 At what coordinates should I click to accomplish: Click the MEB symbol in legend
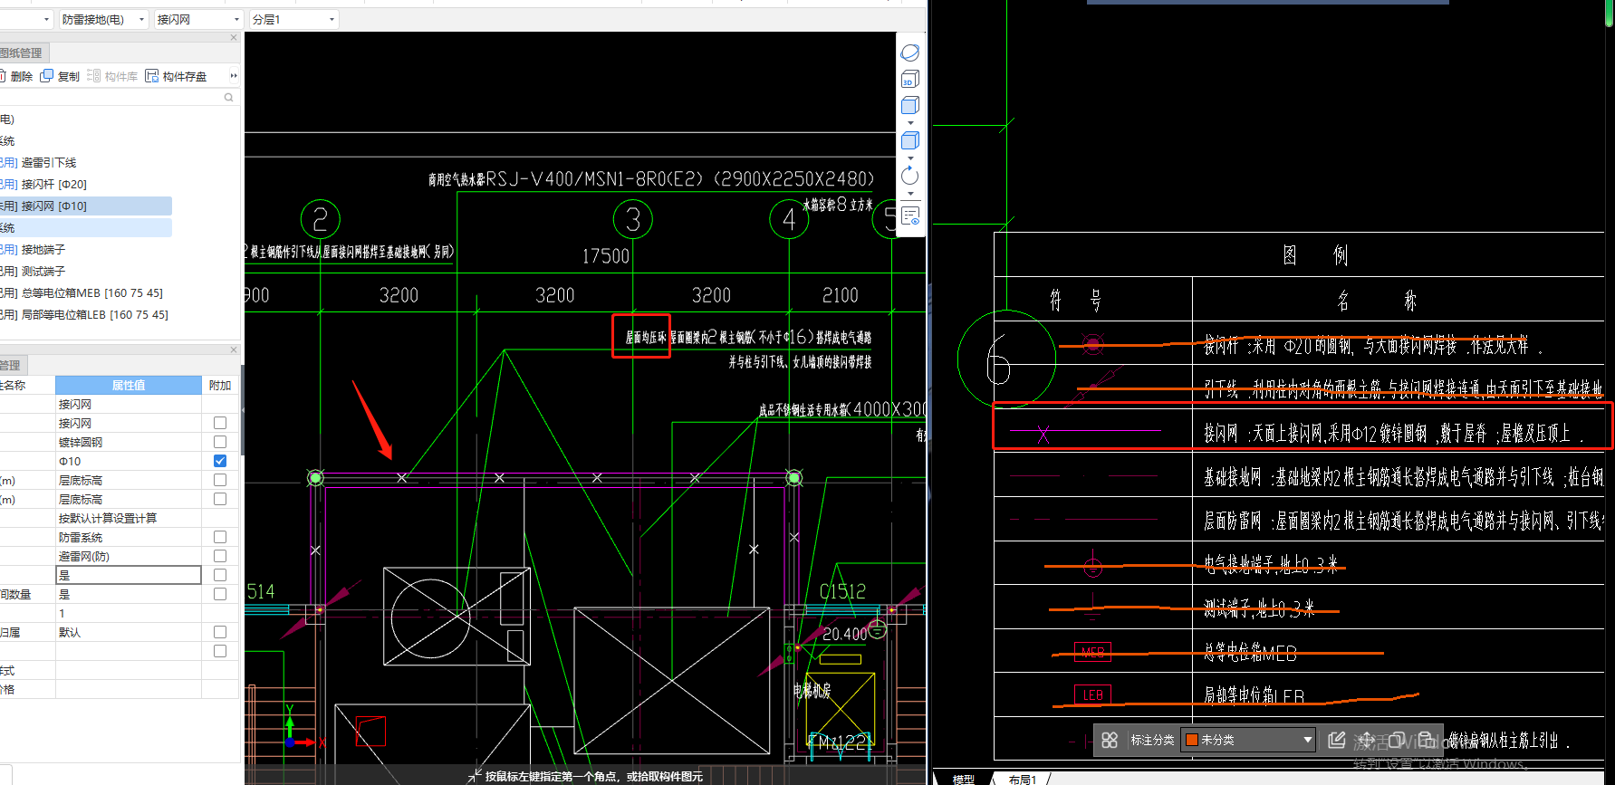[1092, 652]
